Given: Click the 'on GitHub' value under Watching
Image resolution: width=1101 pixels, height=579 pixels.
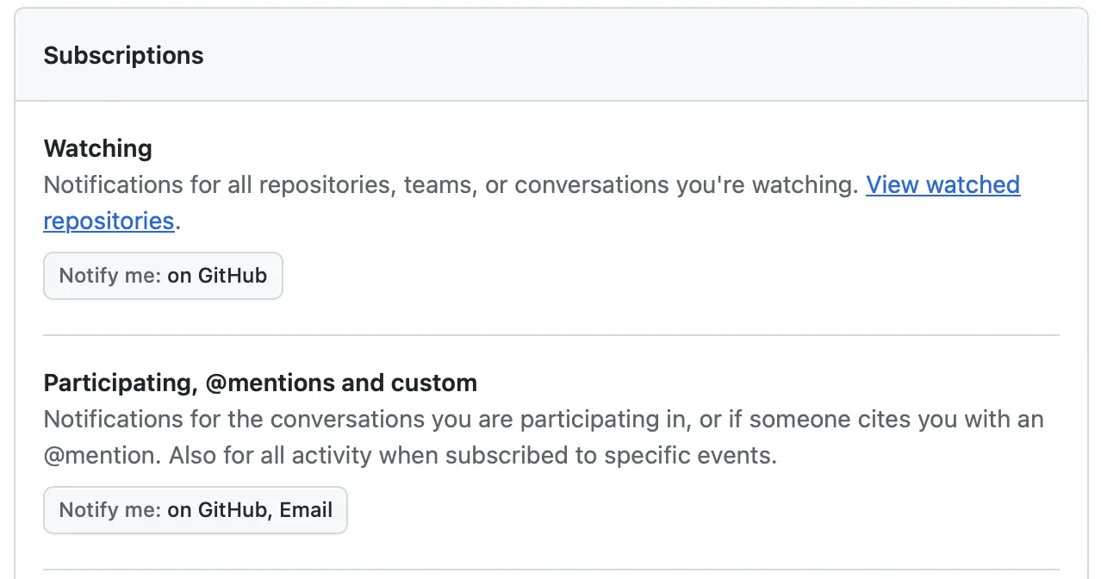Looking at the screenshot, I should pos(217,276).
